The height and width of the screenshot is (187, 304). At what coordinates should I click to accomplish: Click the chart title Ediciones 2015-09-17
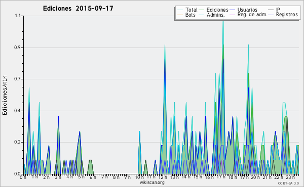click(x=78, y=9)
